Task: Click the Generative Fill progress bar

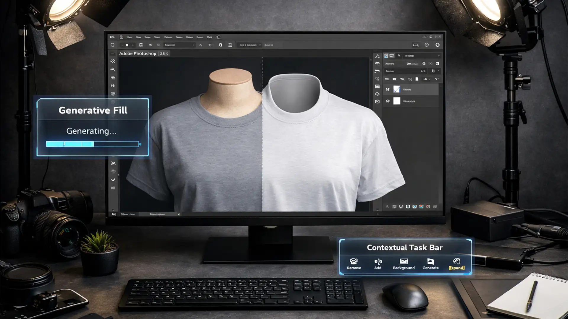Action: coord(92,144)
